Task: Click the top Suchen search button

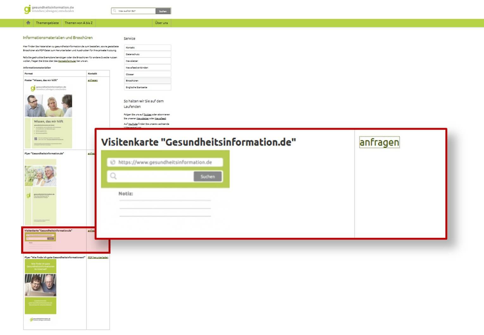Action: click(163, 11)
